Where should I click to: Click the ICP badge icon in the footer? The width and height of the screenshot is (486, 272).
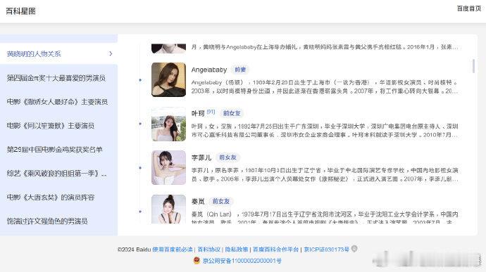pos(354,249)
